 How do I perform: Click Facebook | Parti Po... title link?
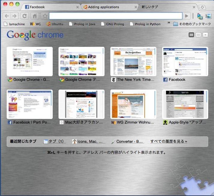point(32,122)
